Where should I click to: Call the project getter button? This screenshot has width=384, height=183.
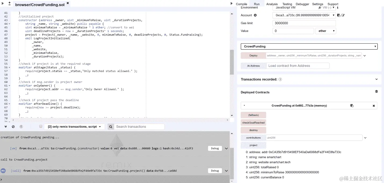pos(253,145)
